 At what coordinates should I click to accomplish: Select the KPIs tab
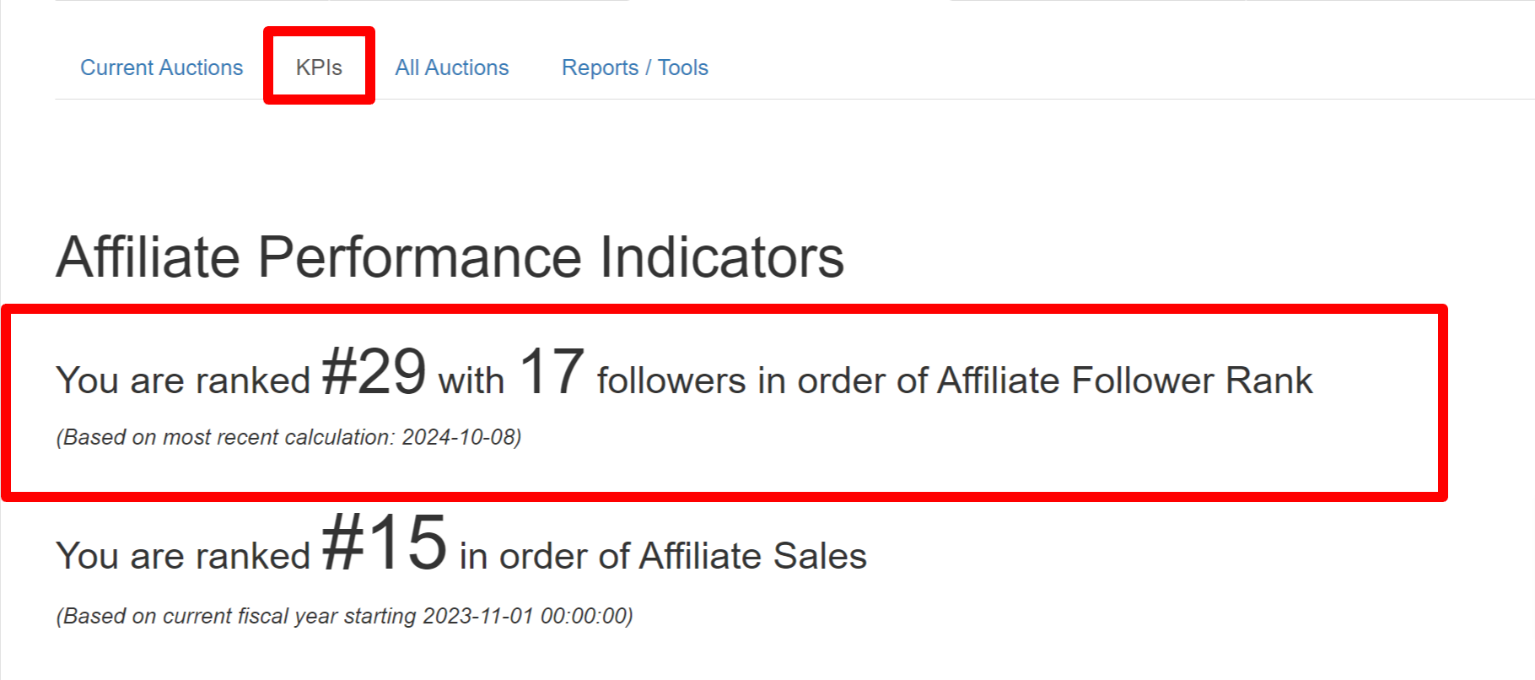point(319,67)
